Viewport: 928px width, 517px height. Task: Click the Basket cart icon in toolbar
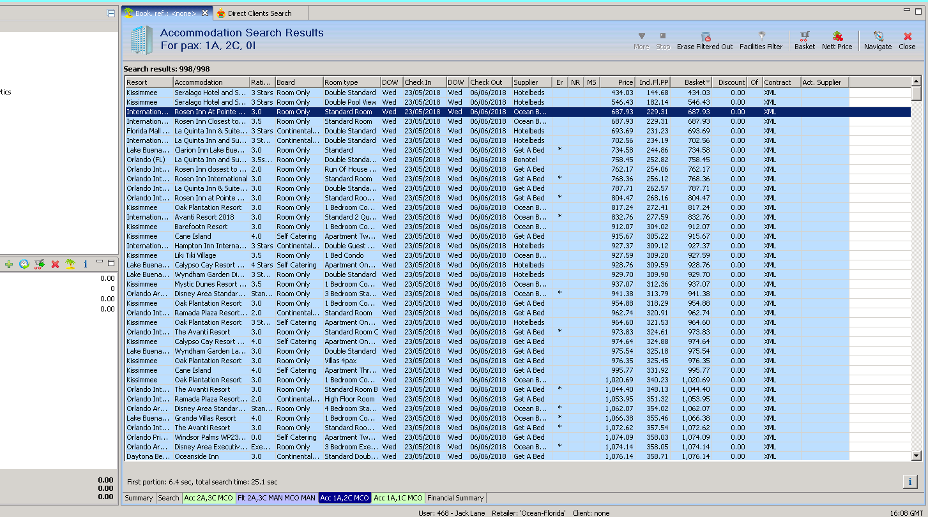point(804,41)
